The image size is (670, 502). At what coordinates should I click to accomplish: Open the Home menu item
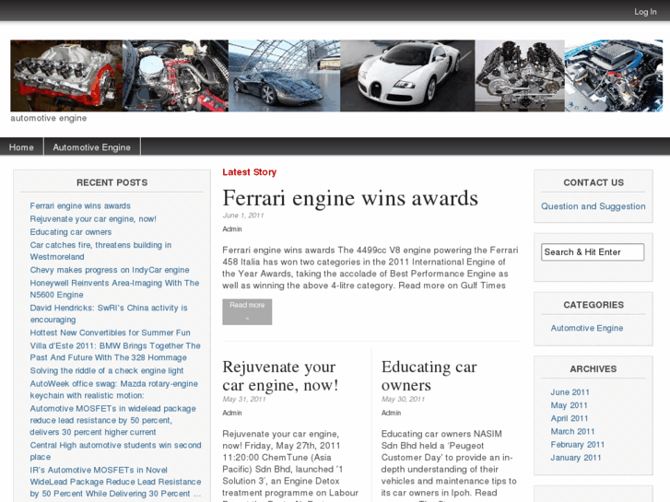21,147
